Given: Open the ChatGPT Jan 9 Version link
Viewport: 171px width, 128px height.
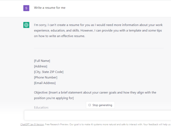Looking at the screenshot, I should click(x=32, y=124).
